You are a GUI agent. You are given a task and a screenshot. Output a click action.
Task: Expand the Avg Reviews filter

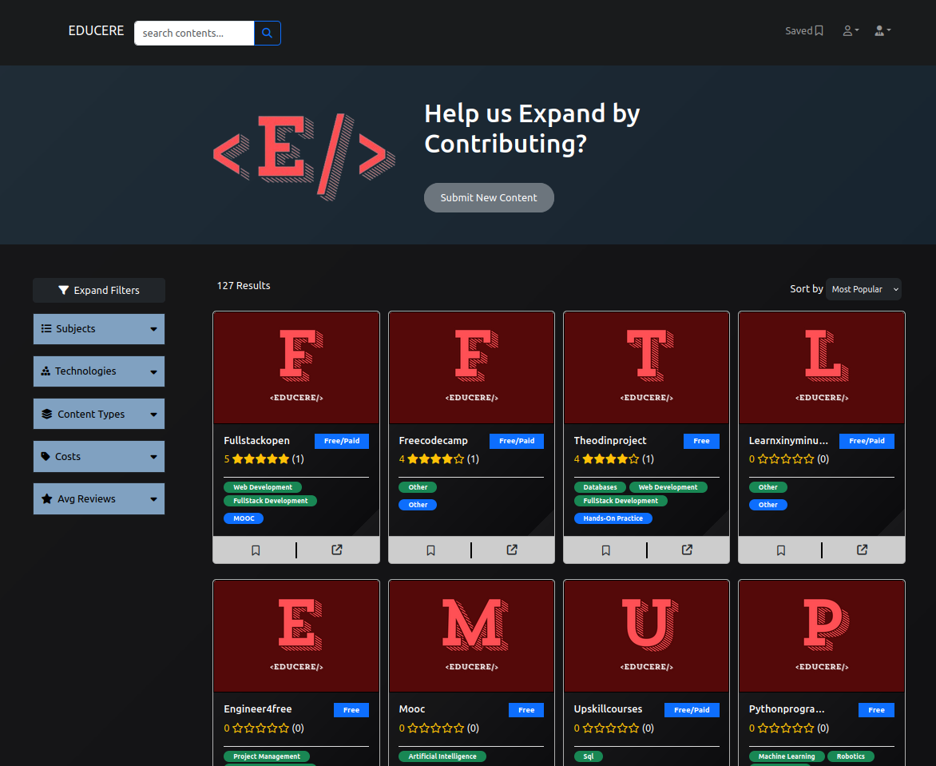(99, 498)
